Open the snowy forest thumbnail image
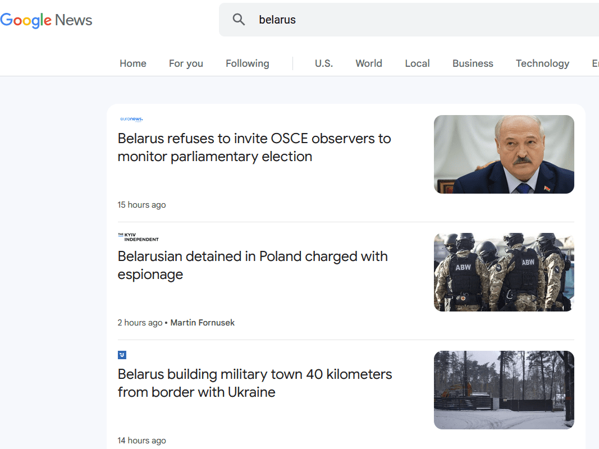 click(x=504, y=390)
